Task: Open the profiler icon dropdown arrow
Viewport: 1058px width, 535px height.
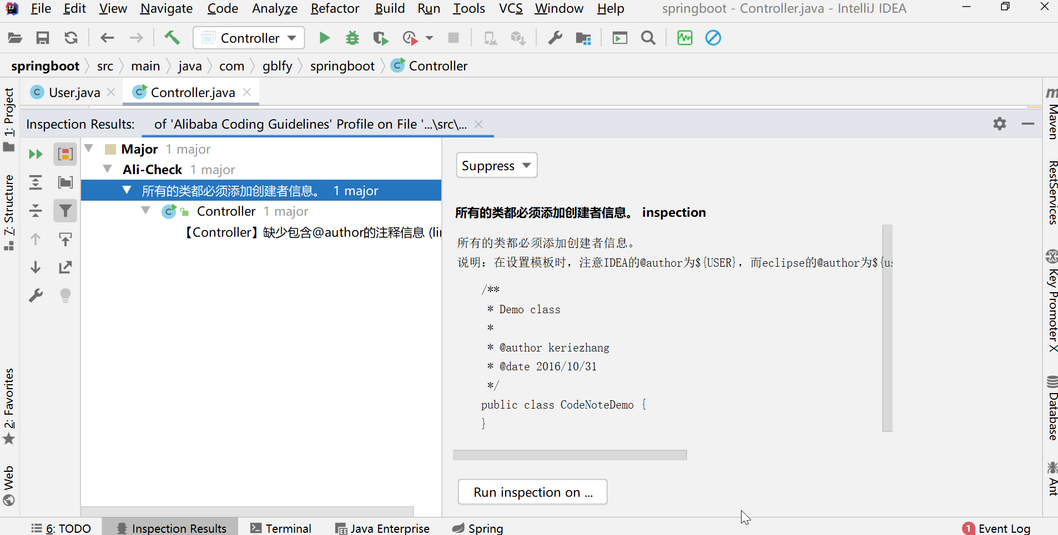Action: [x=429, y=38]
